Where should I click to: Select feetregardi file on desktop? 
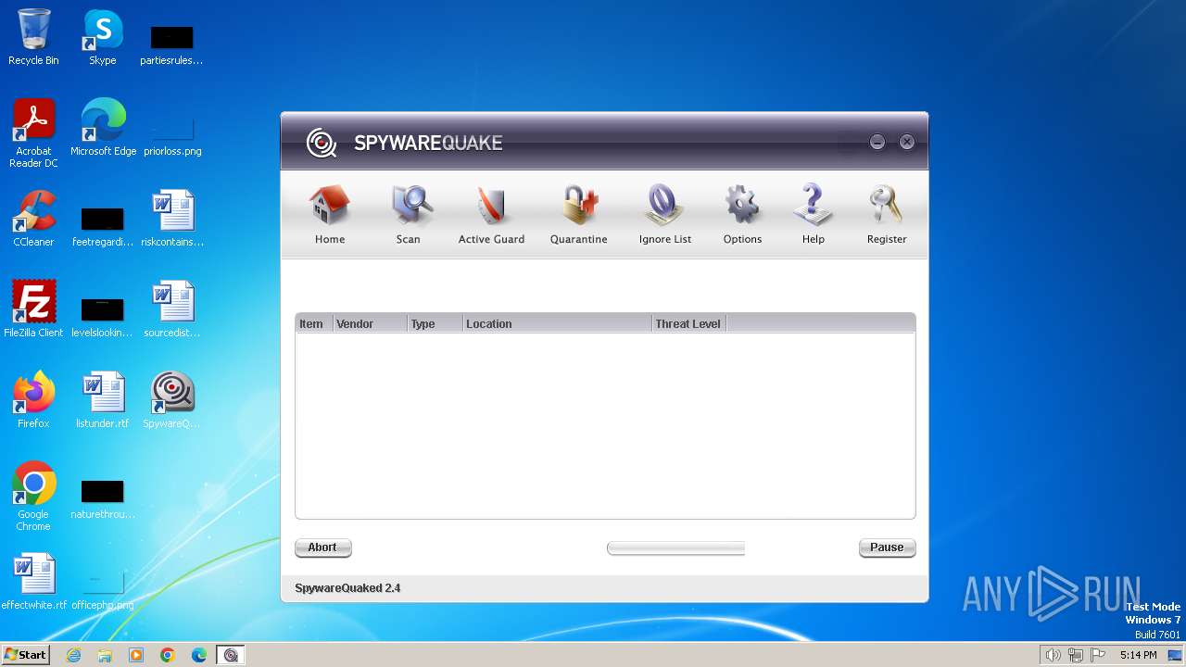pos(102,226)
